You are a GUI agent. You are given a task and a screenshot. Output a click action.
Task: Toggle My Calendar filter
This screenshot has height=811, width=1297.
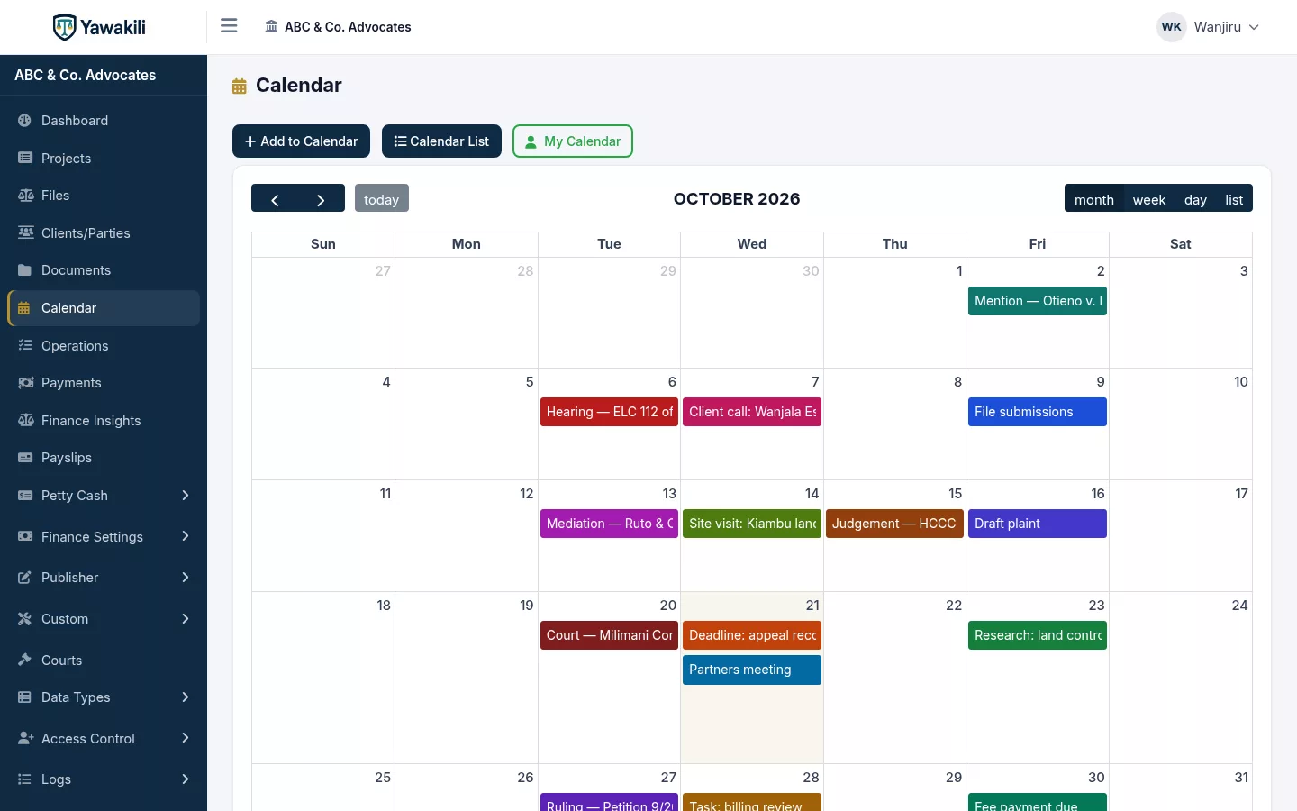pos(573,141)
